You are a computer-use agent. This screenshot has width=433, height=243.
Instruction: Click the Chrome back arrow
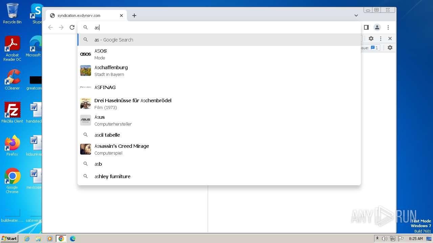[x=50, y=27]
